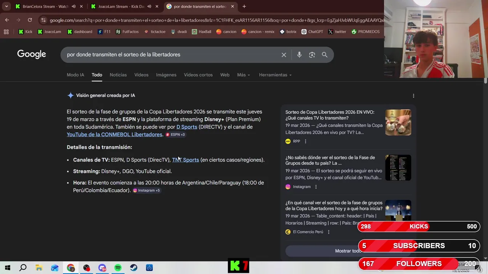Screen dimensions: 488x274
Task: Open Google Lens image search icon
Action: pos(312,55)
